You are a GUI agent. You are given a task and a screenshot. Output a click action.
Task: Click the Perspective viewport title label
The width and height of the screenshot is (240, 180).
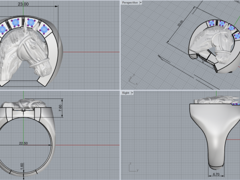click(130, 2)
